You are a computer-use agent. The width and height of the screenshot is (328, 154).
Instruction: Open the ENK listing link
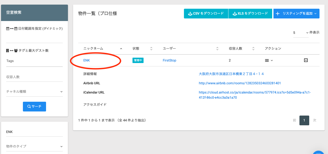click(x=86, y=60)
